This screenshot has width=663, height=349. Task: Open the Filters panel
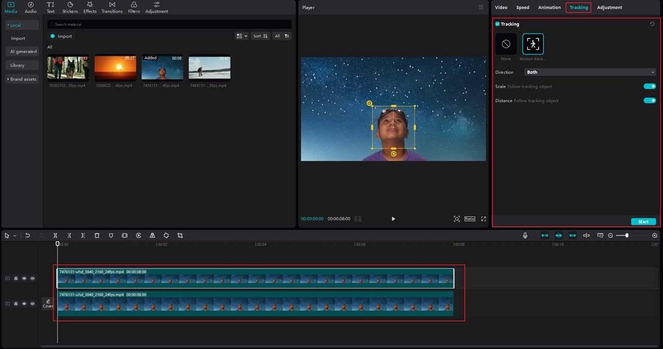click(x=134, y=7)
